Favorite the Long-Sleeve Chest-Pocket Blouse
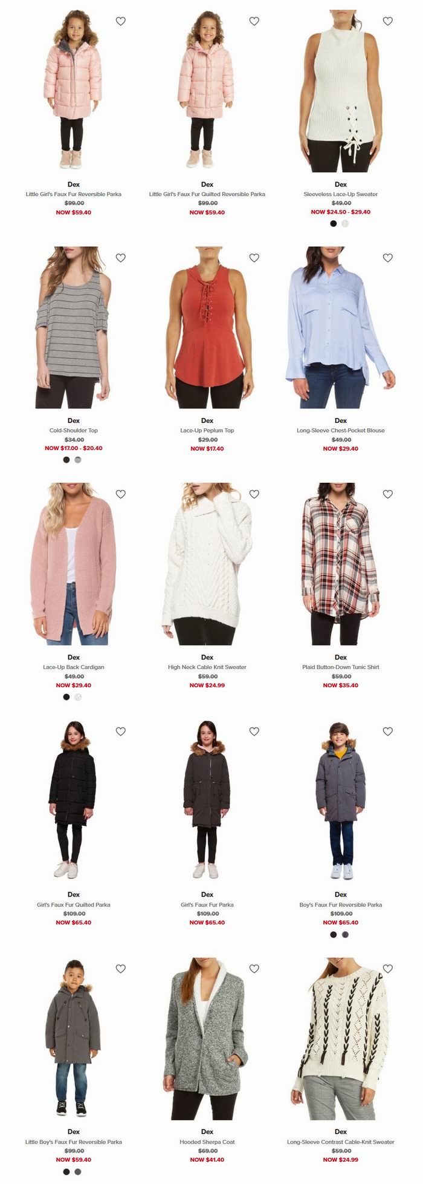 [x=388, y=258]
